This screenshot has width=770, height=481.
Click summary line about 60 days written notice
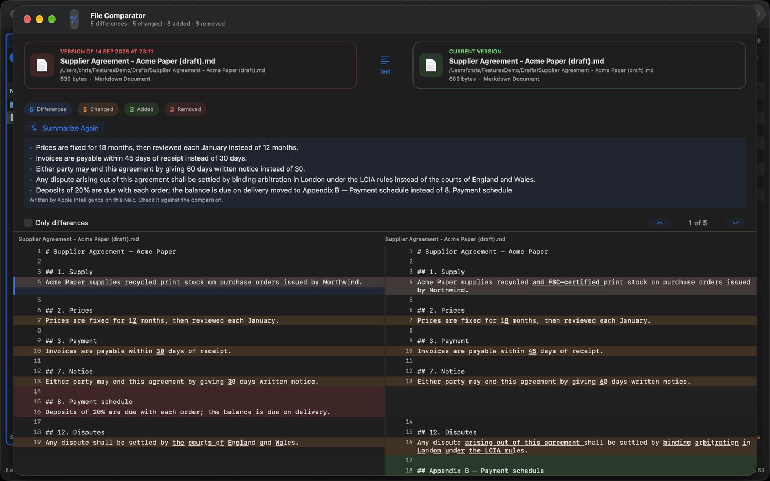click(170, 169)
